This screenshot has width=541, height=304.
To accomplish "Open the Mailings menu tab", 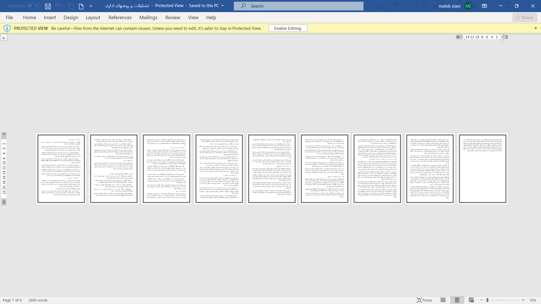I will point(148,17).
